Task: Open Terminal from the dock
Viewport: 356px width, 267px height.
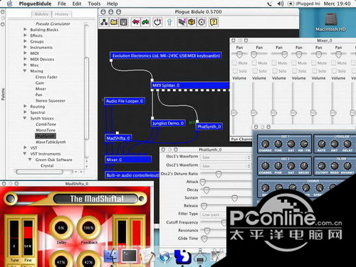Action: (x=129, y=256)
